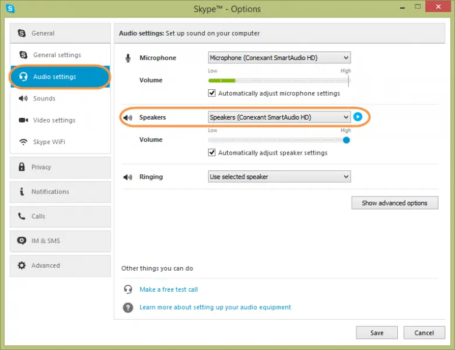Click the Skype logo in title bar
The width and height of the screenshot is (455, 350).
(x=10, y=9)
